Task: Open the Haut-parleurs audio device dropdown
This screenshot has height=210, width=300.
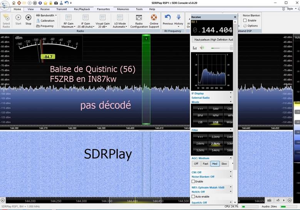Action: click(212, 40)
